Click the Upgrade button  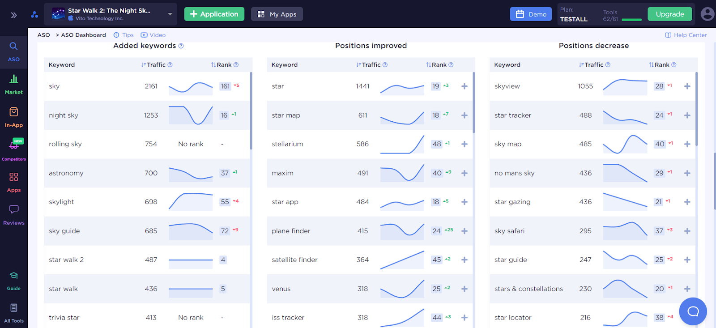[x=670, y=14]
